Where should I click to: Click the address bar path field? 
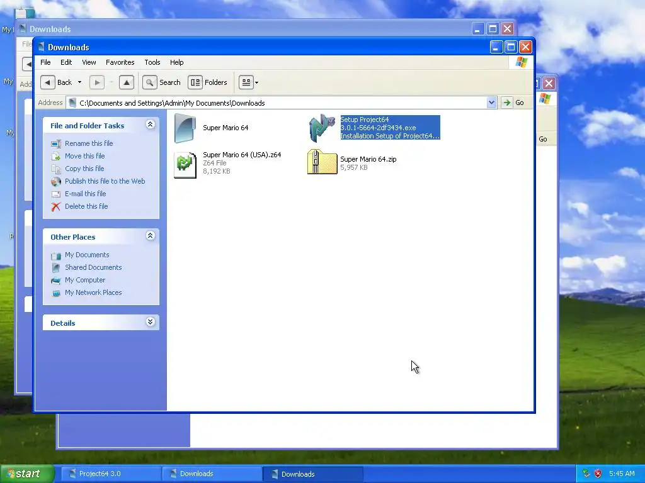277,103
